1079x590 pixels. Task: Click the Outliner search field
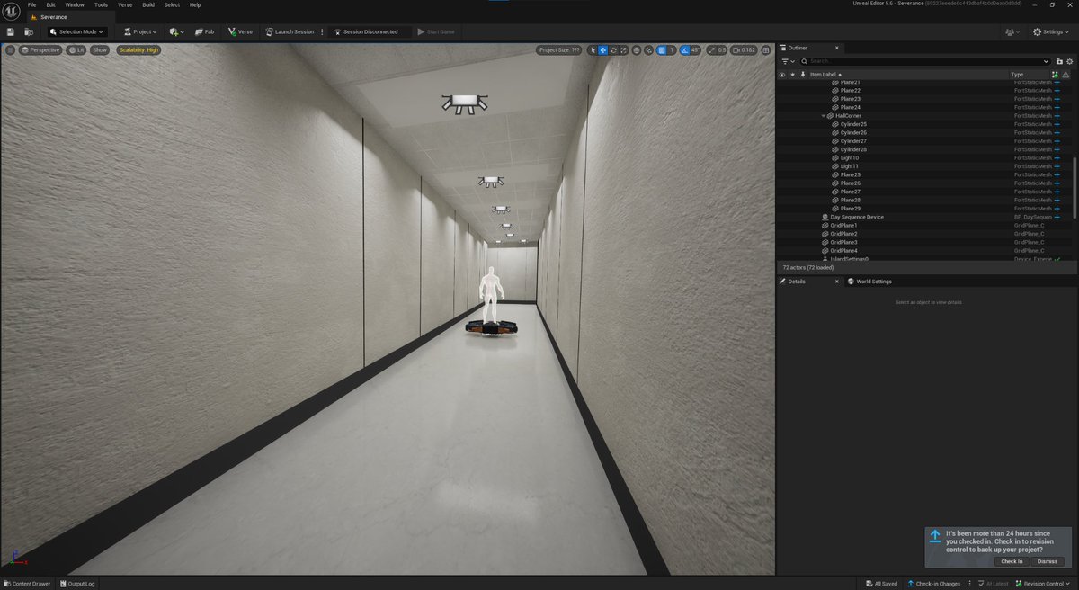[923, 61]
